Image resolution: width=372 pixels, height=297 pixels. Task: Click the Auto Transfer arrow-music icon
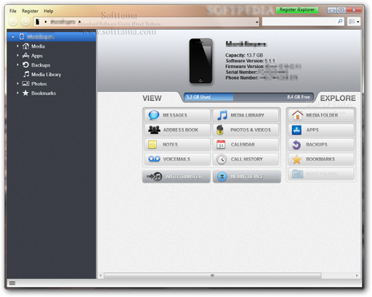click(154, 177)
